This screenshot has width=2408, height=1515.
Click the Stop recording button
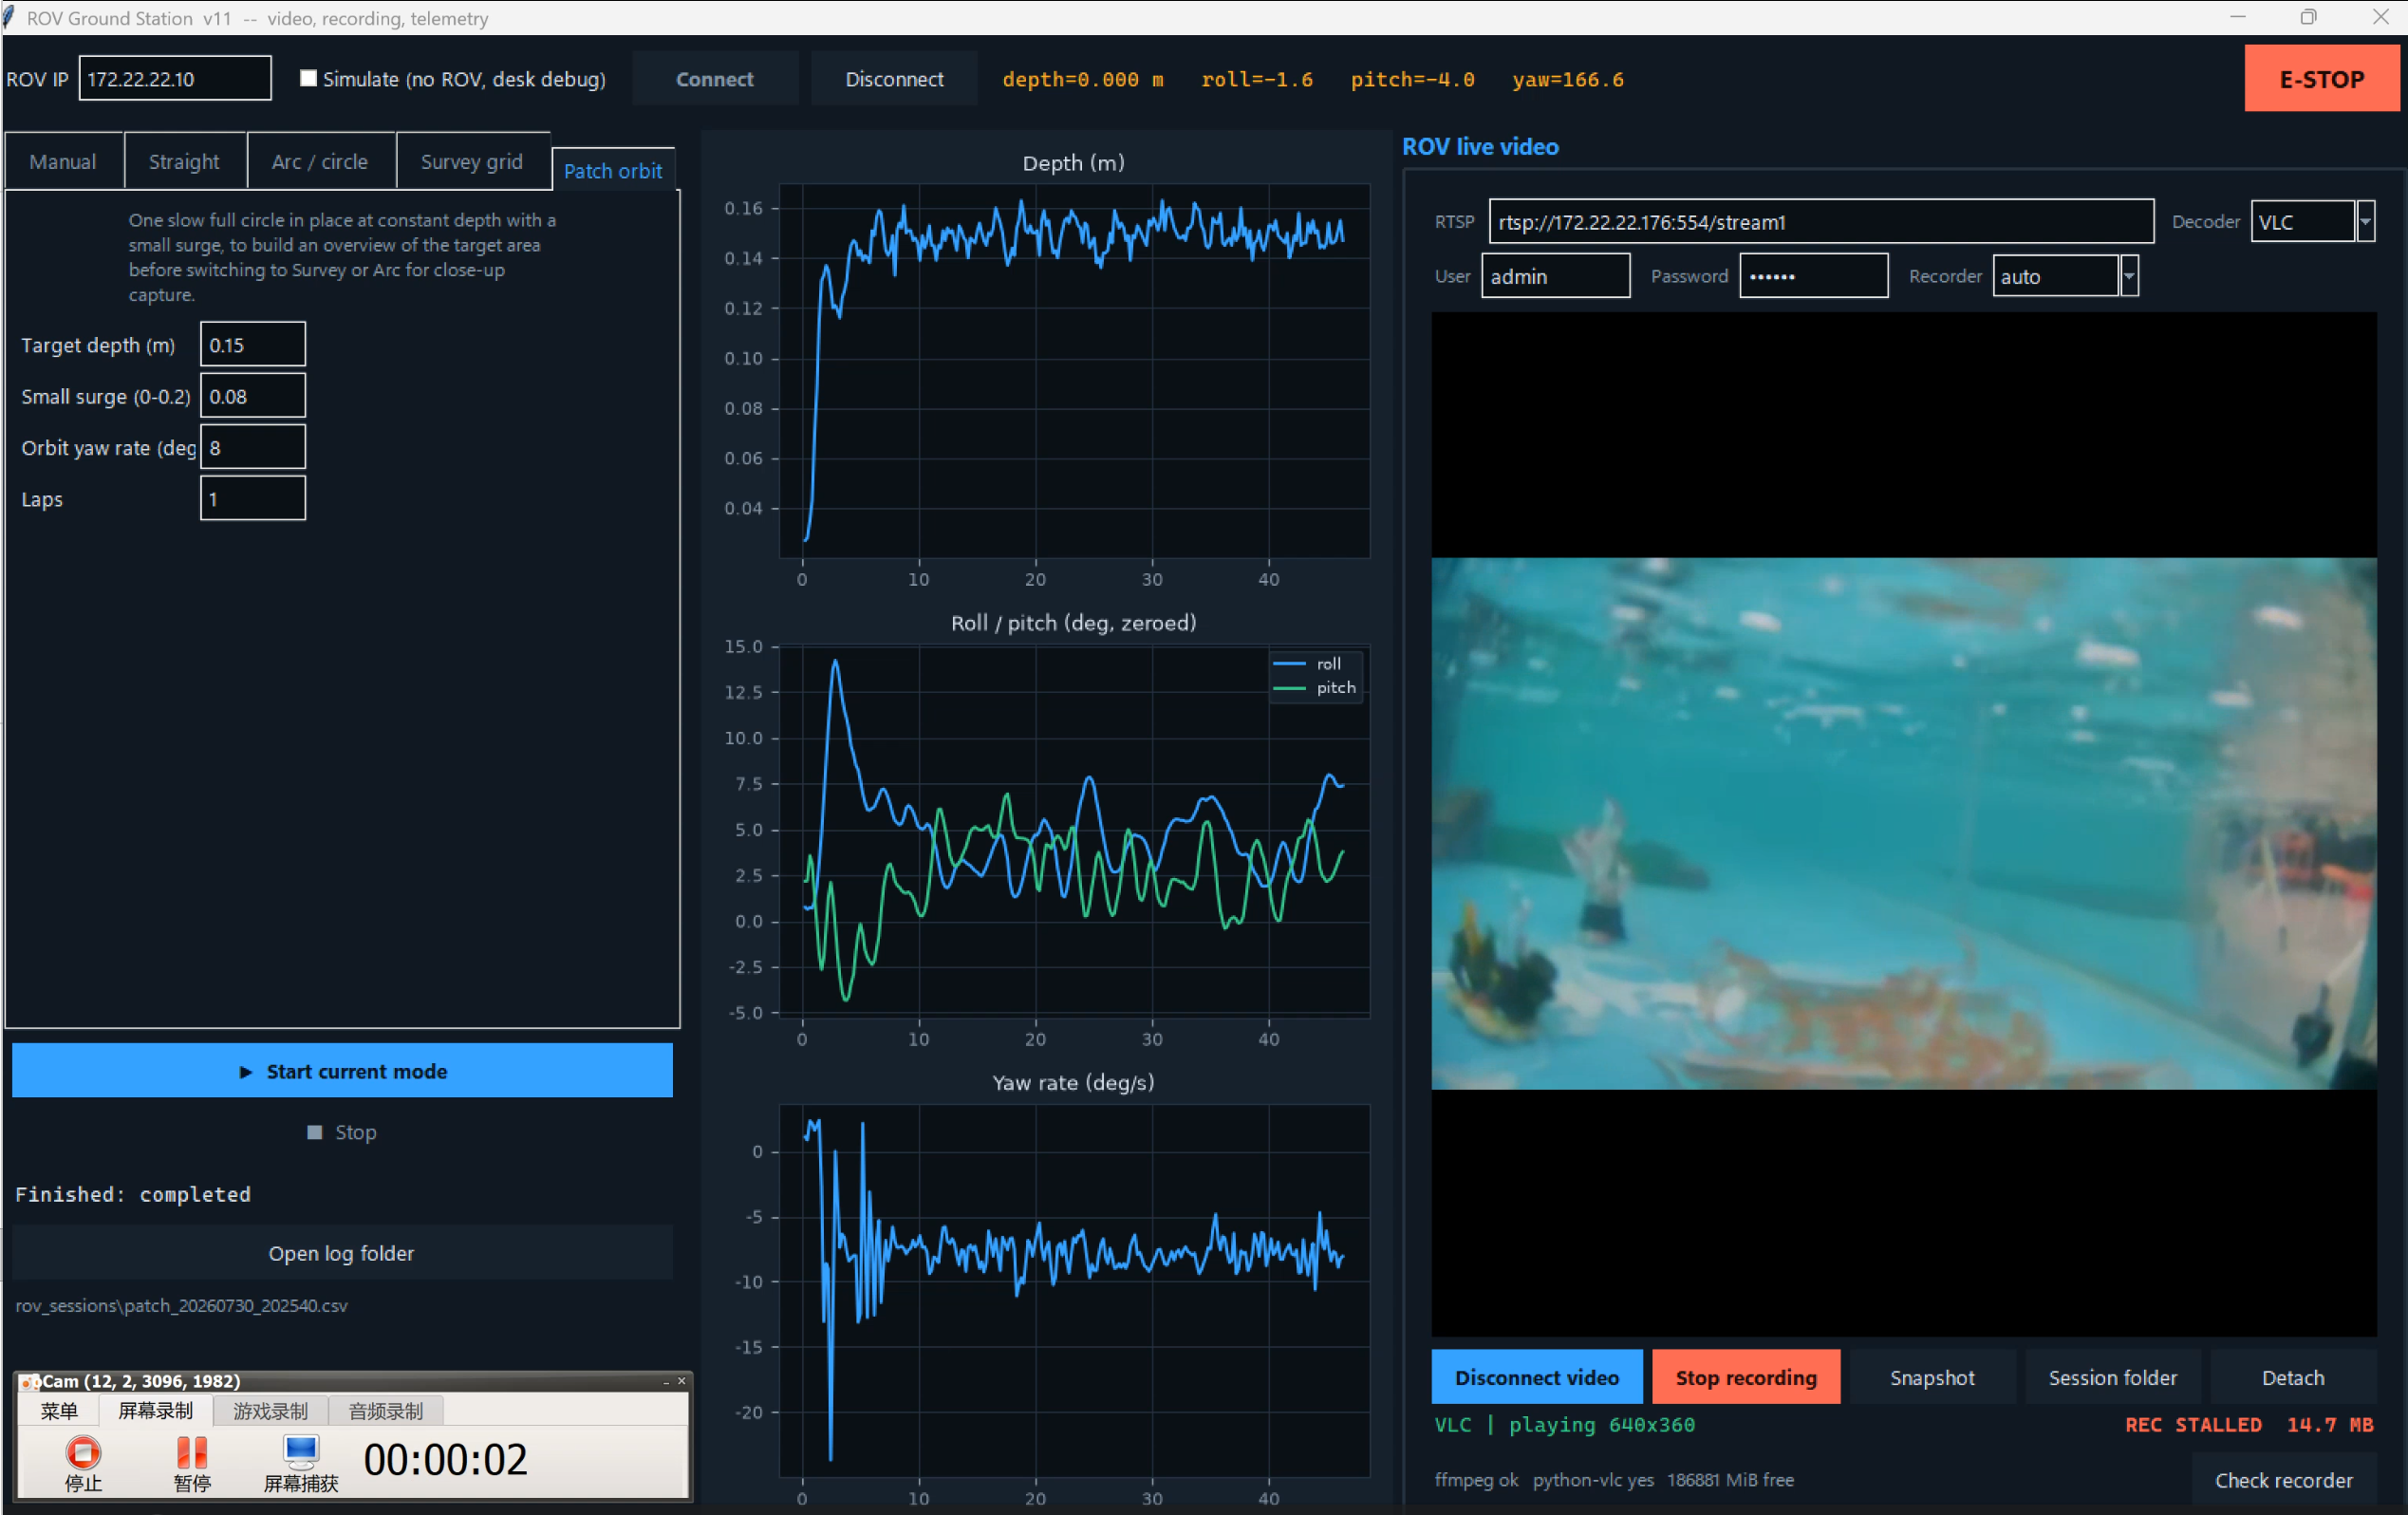[x=1746, y=1376]
